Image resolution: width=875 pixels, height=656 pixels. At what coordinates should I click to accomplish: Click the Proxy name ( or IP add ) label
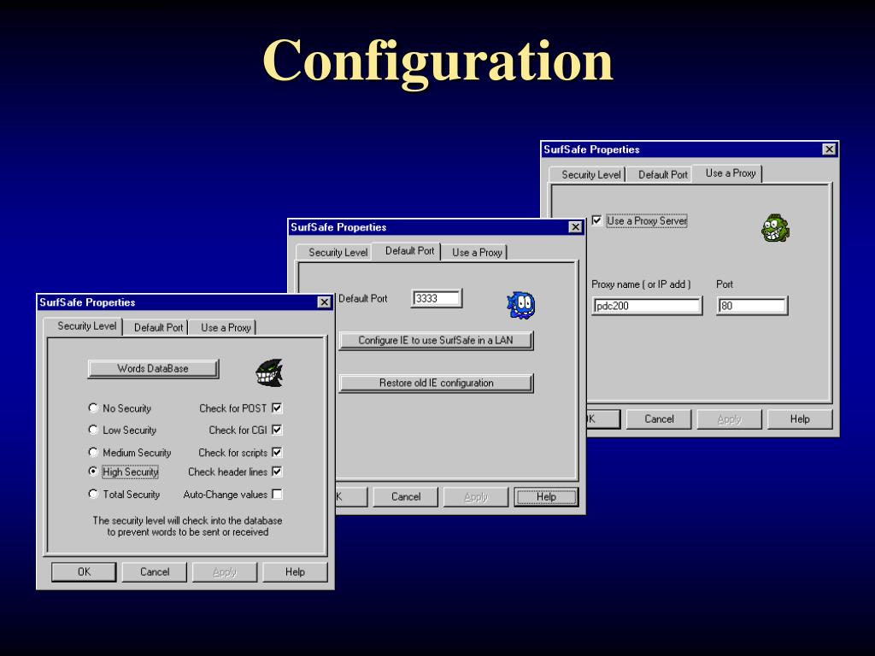(x=641, y=284)
